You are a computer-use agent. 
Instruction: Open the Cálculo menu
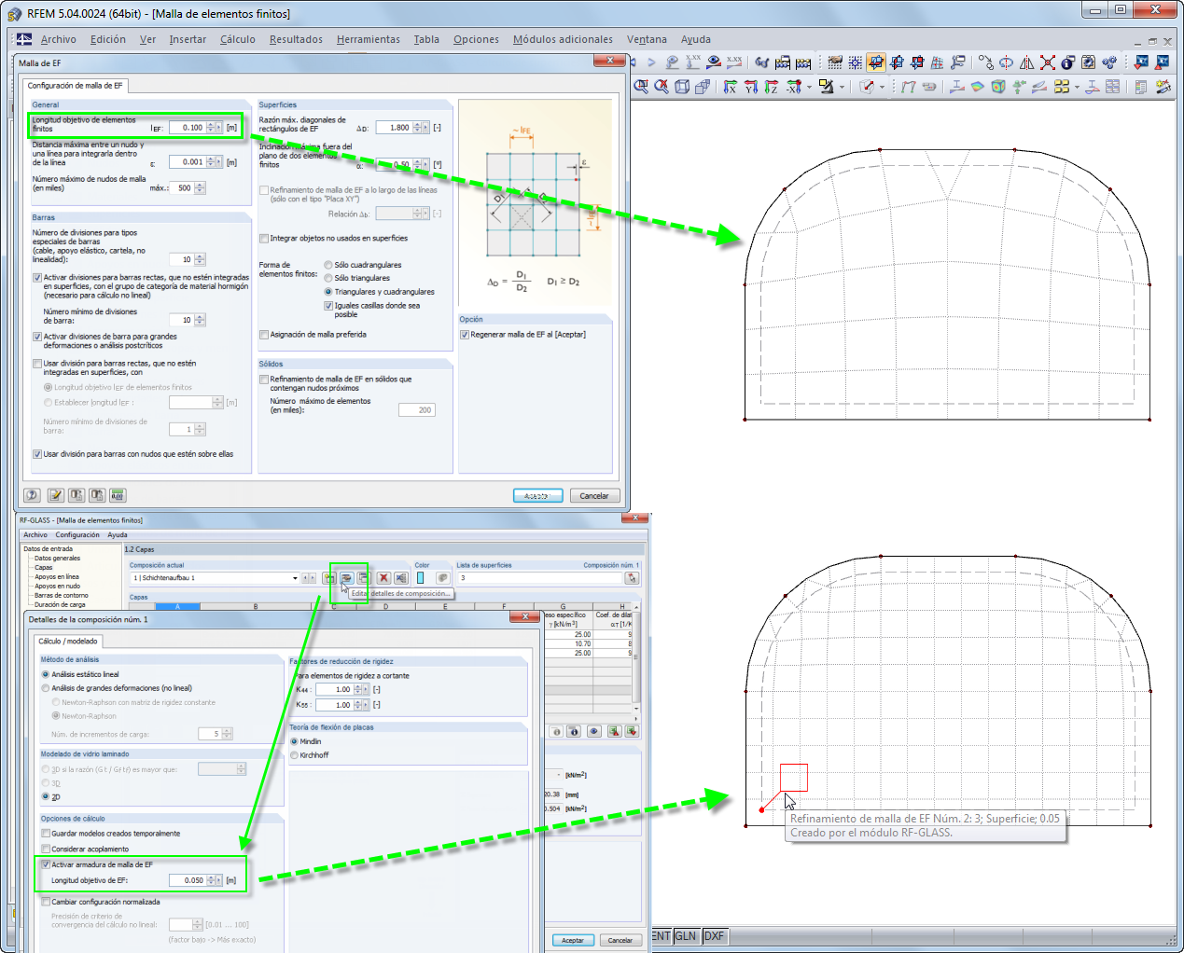click(238, 39)
